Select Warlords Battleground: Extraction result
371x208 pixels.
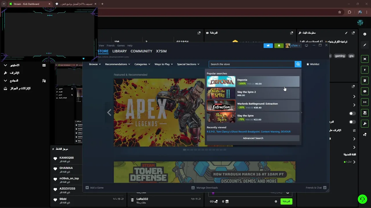(x=253, y=105)
